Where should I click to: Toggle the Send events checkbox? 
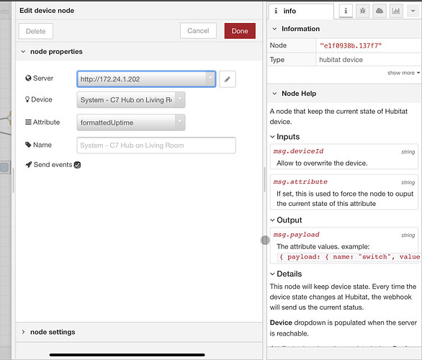(77, 165)
